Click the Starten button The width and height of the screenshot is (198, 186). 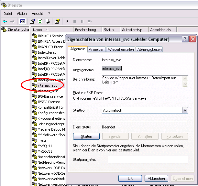coord(86,137)
